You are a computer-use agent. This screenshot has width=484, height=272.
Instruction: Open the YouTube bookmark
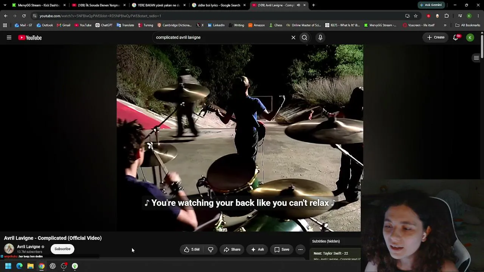(83, 25)
